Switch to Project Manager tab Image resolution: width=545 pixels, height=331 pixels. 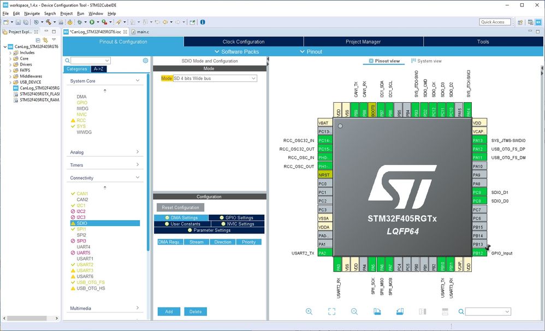click(x=363, y=42)
